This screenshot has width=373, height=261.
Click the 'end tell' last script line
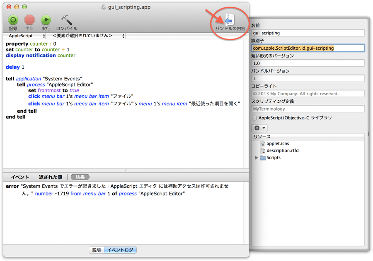15,117
